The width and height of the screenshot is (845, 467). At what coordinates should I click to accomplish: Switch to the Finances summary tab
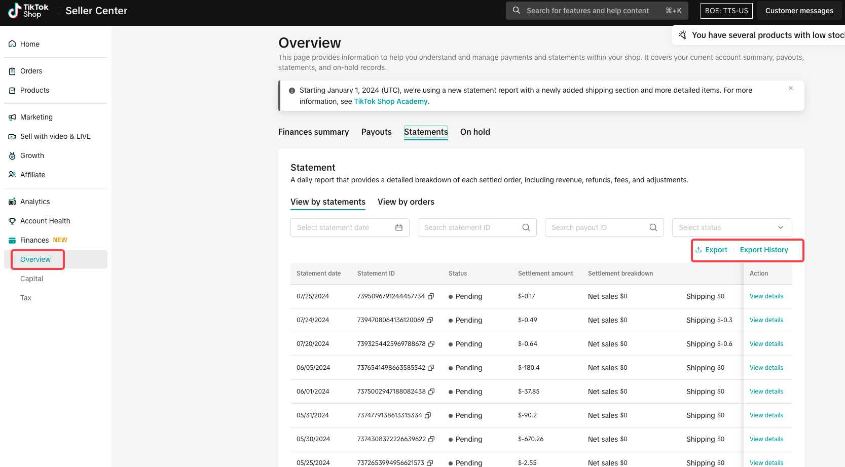pos(313,132)
